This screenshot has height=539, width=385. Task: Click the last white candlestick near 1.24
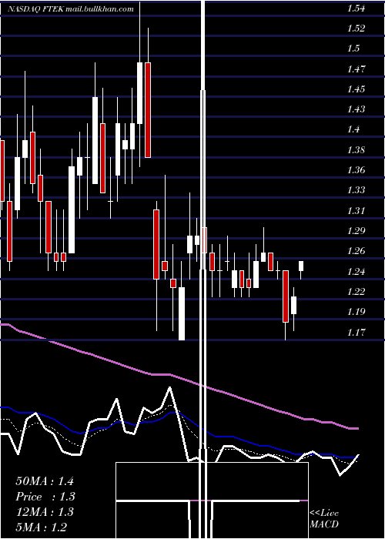pos(301,266)
